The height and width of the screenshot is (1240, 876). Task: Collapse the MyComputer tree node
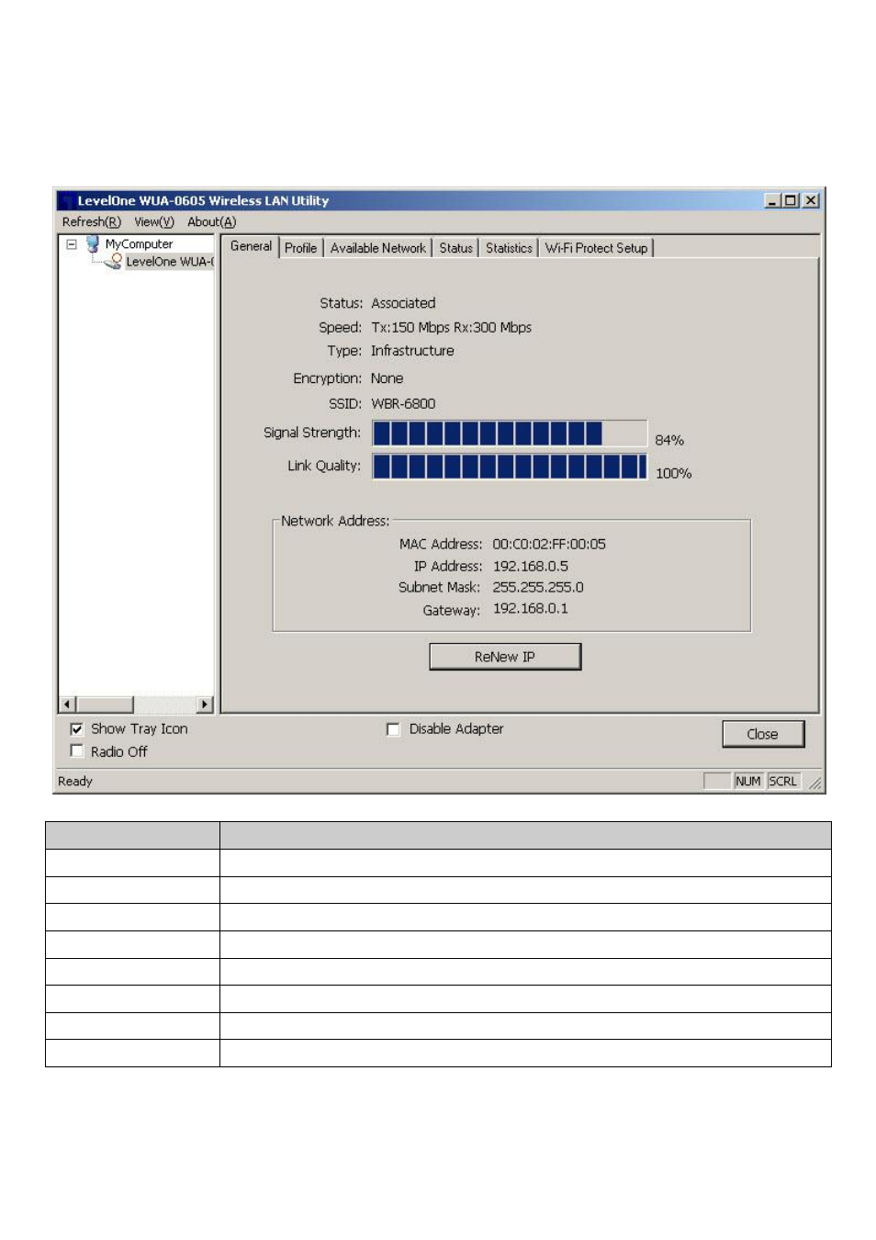pos(71,244)
